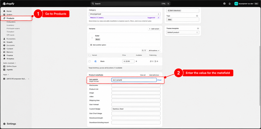
Task: Open Inventory in the Products submenu
Action: (10, 25)
